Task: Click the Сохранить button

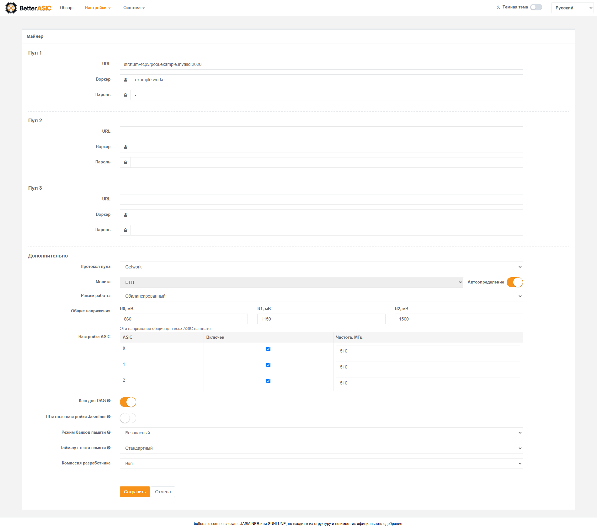Action: pyautogui.click(x=135, y=492)
